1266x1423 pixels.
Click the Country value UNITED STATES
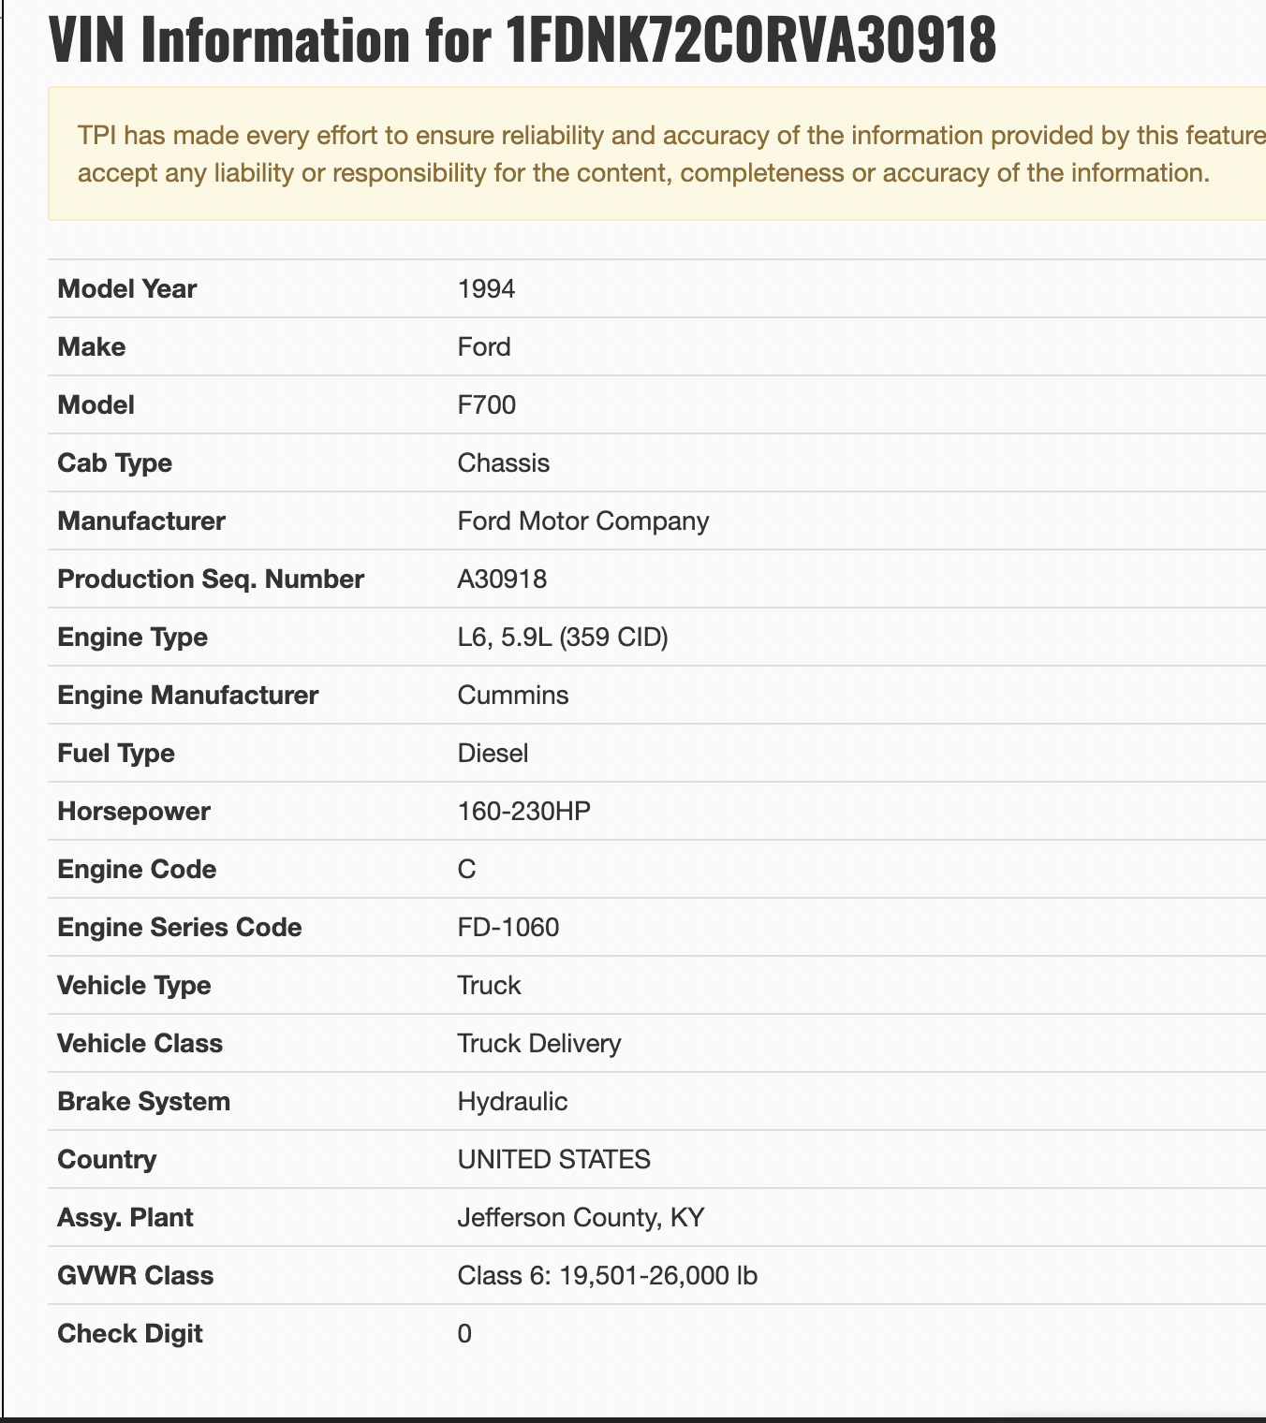tap(553, 1159)
